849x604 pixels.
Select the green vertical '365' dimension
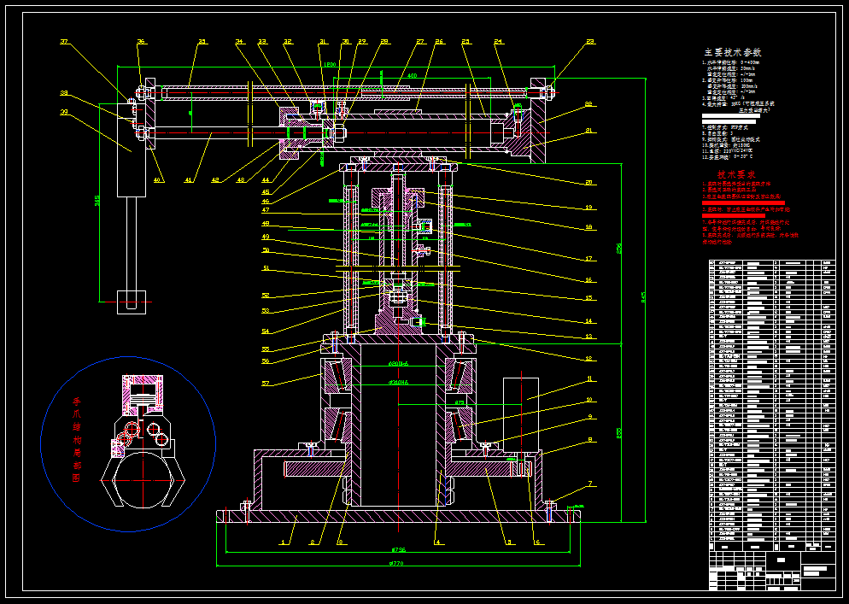[97, 201]
